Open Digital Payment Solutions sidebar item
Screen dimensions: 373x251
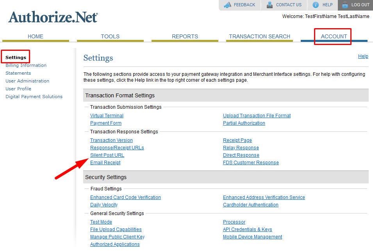pyautogui.click(x=34, y=97)
